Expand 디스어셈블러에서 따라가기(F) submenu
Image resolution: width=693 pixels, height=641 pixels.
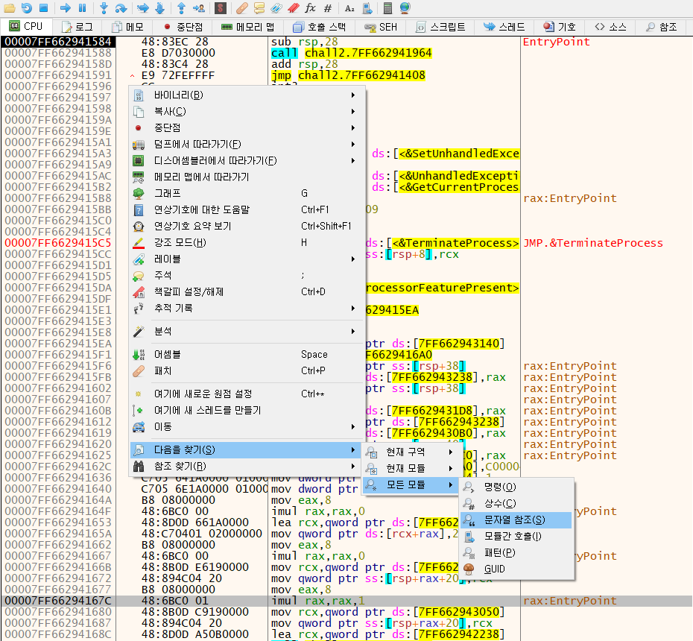pos(247,160)
